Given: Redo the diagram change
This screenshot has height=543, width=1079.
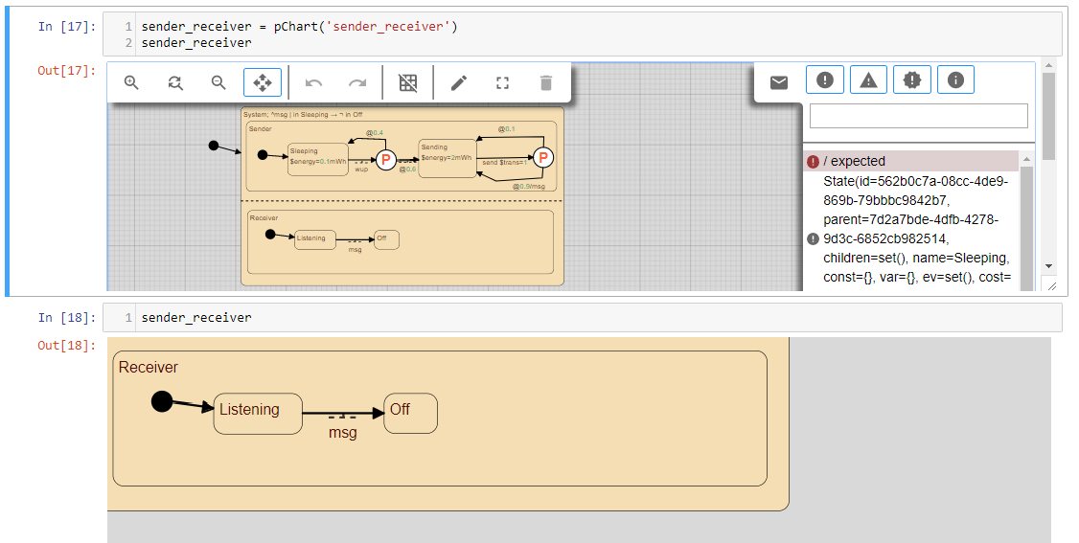Looking at the screenshot, I should click(357, 83).
